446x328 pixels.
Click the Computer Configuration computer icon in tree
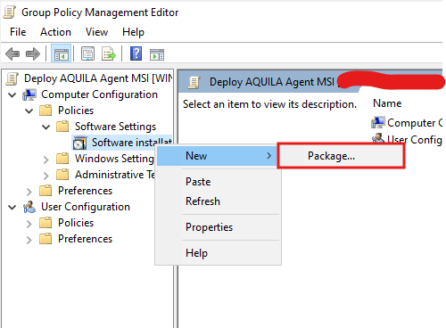pos(29,94)
